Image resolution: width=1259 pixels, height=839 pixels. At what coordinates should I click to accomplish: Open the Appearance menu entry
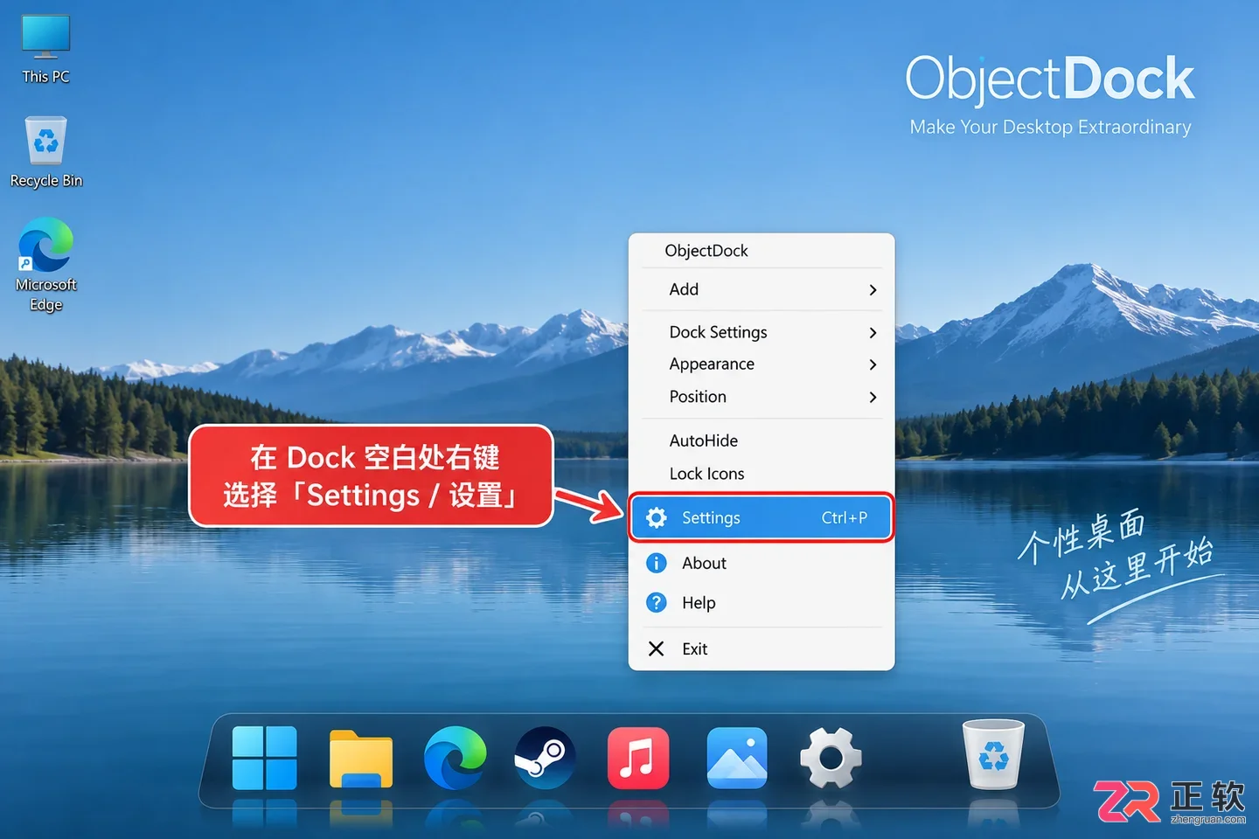tap(762, 364)
